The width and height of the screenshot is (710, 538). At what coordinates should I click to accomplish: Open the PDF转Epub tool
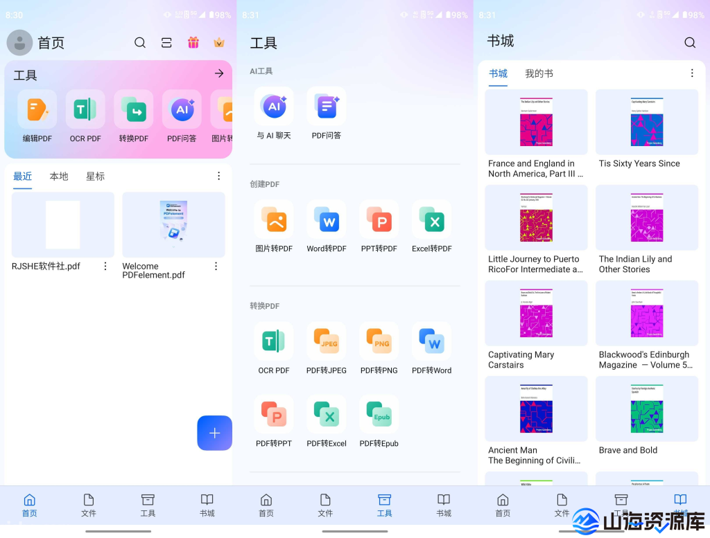[379, 414]
